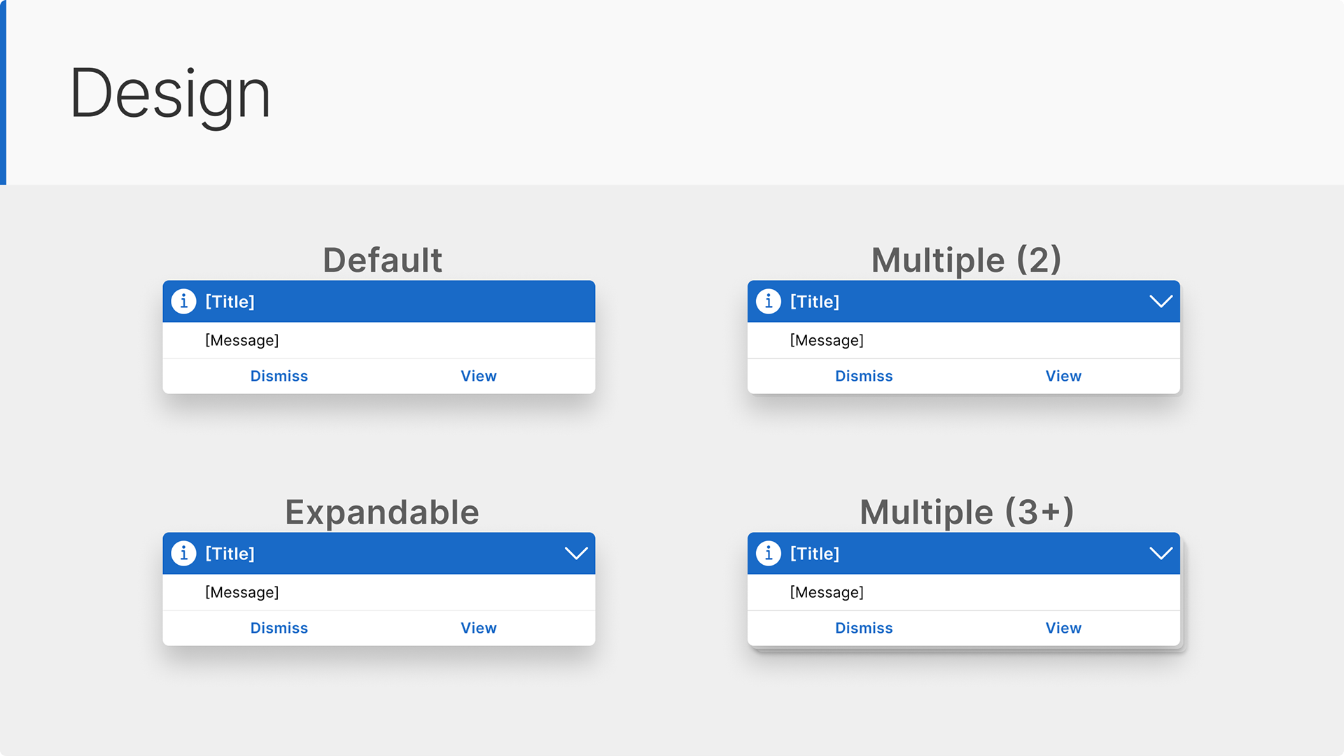Viewport: 1344px width, 756px height.
Task: Select the [Message] text in Default card
Action: pos(242,340)
